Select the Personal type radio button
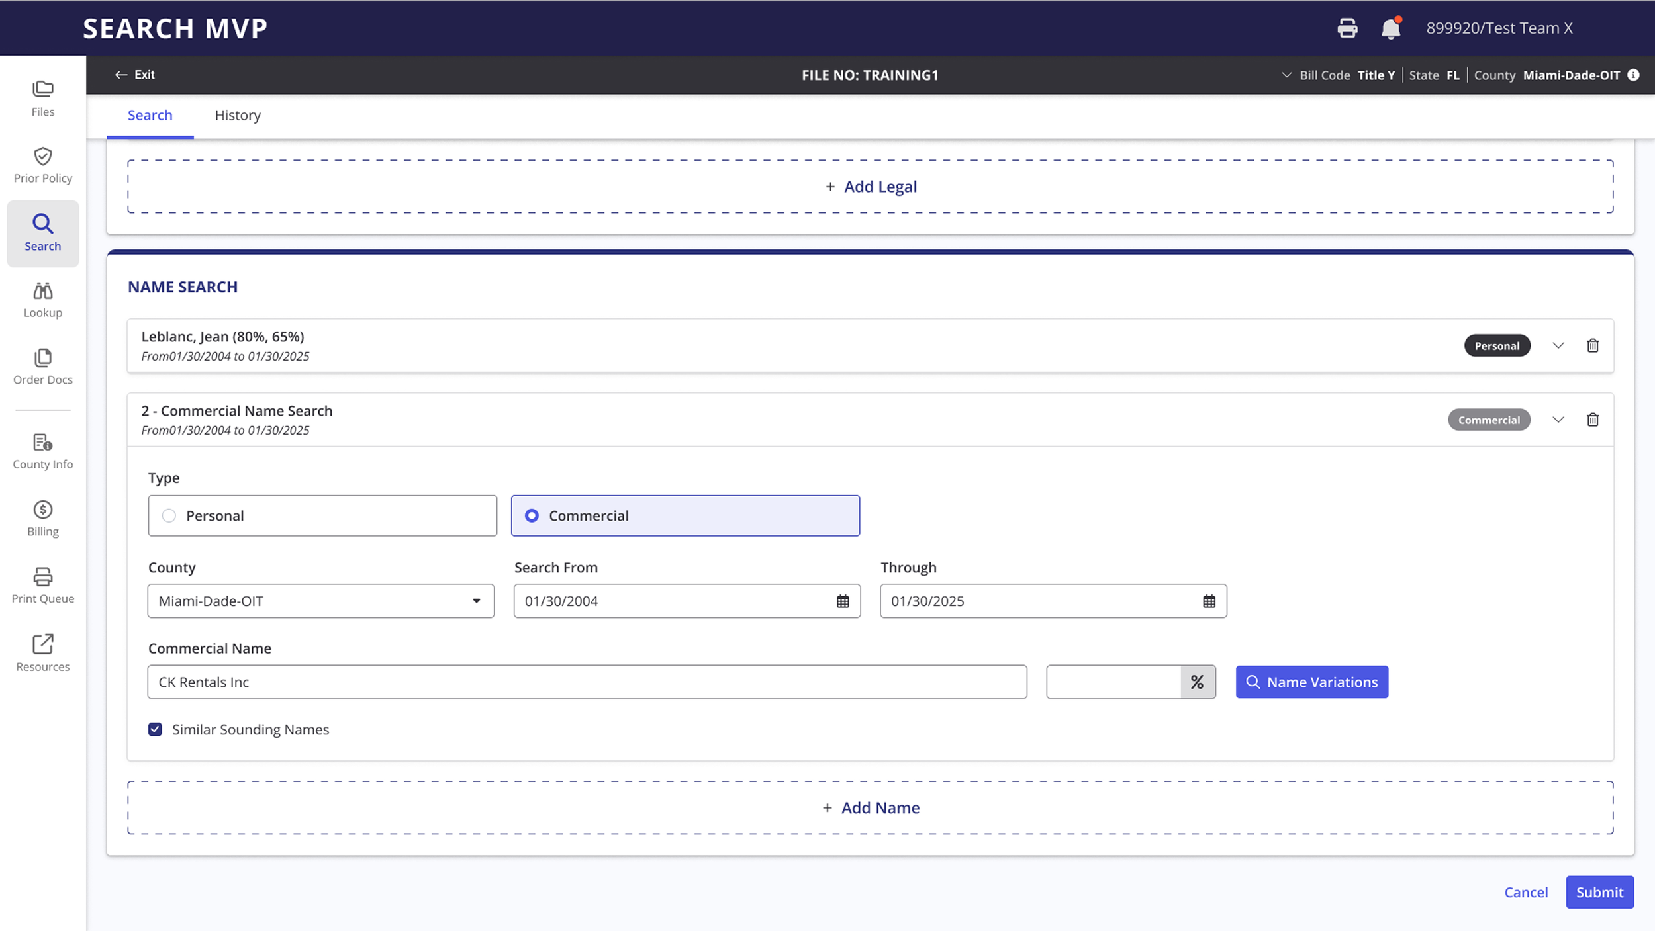1655x931 pixels. coord(169,515)
